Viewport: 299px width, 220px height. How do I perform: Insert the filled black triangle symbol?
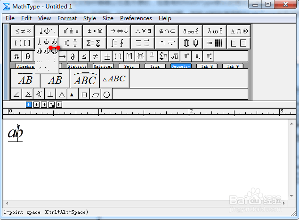(x=73, y=94)
